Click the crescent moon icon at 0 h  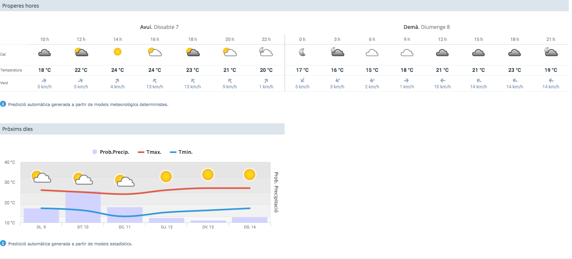click(302, 52)
